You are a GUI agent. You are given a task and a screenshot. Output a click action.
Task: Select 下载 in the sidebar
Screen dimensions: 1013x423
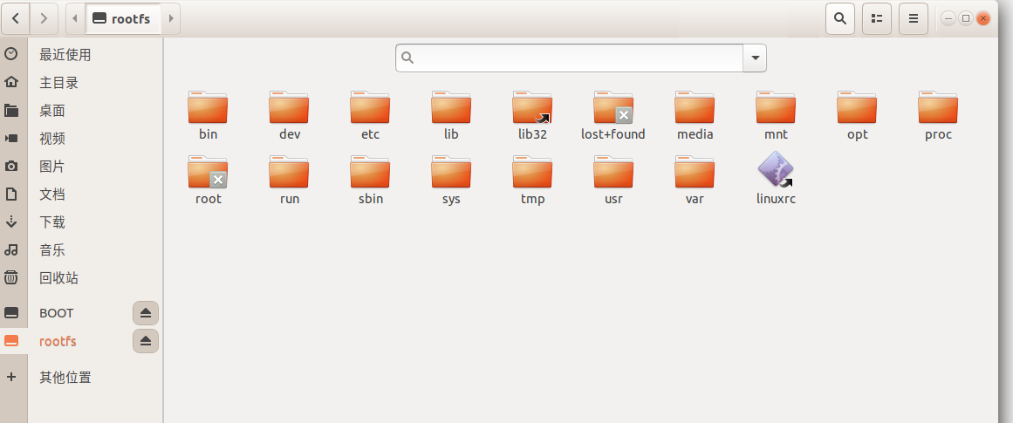[52, 222]
